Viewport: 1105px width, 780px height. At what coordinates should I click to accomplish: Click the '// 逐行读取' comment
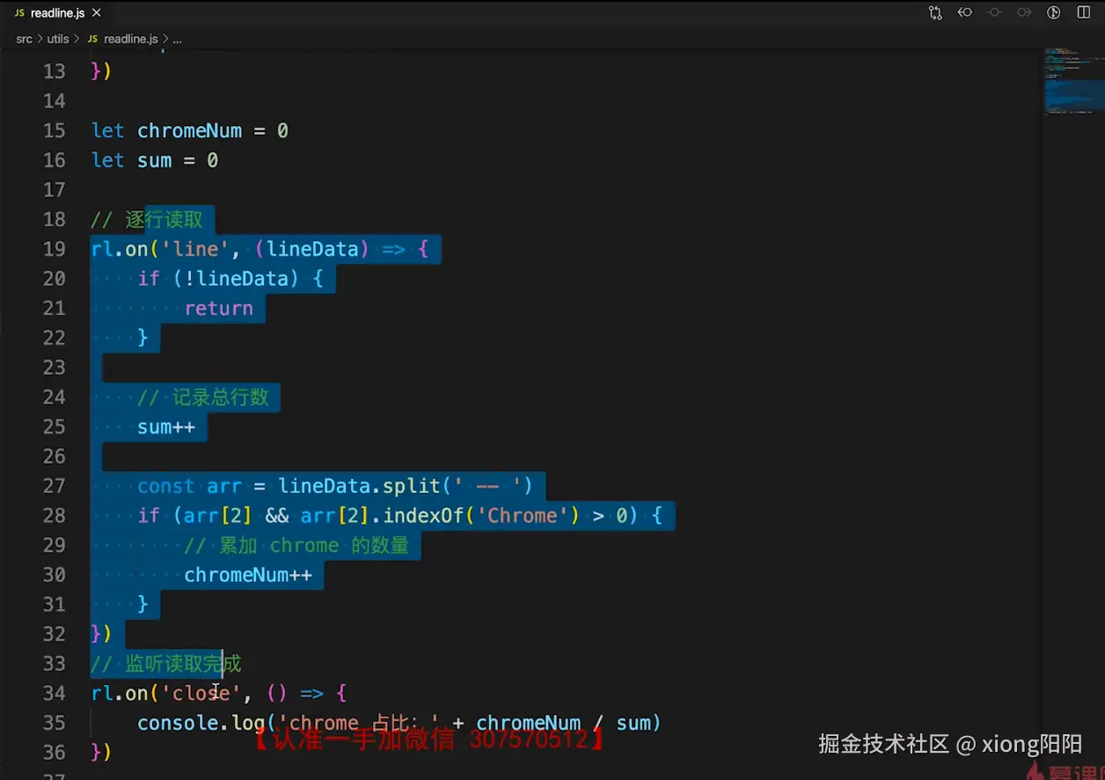click(147, 220)
